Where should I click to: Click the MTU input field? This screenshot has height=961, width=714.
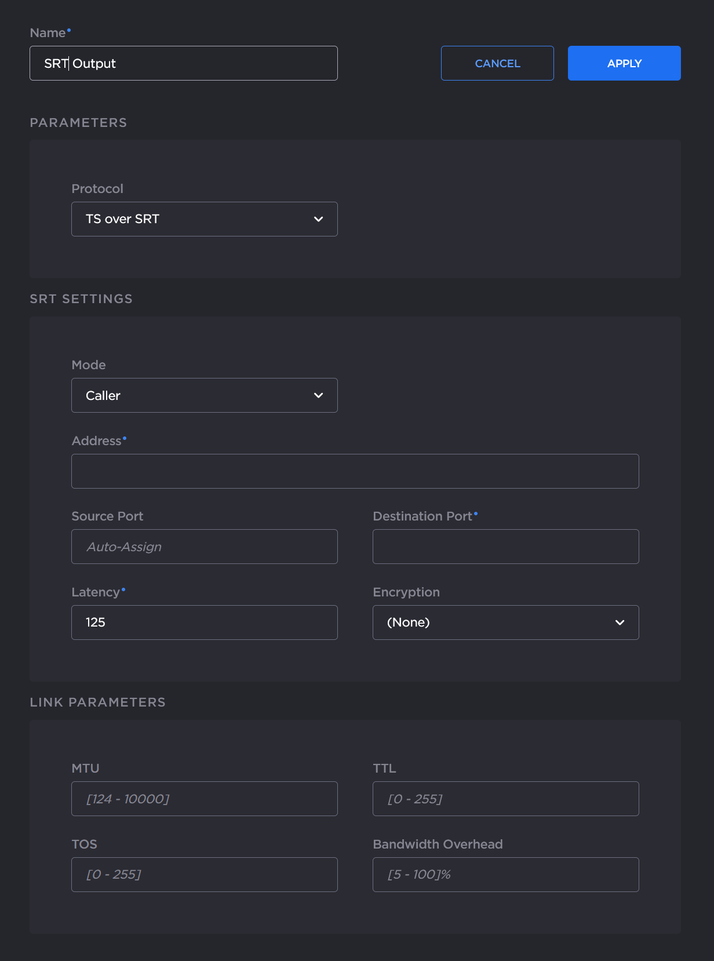tap(204, 799)
